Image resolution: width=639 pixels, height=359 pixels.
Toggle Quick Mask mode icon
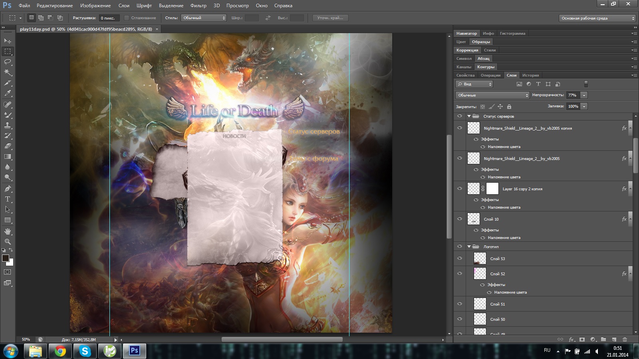tap(8, 272)
